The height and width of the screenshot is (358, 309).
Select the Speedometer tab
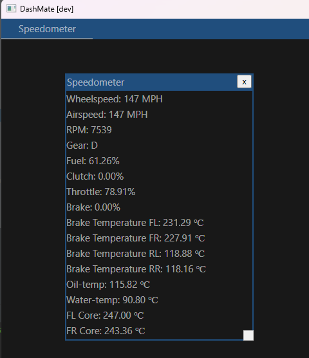coord(47,29)
